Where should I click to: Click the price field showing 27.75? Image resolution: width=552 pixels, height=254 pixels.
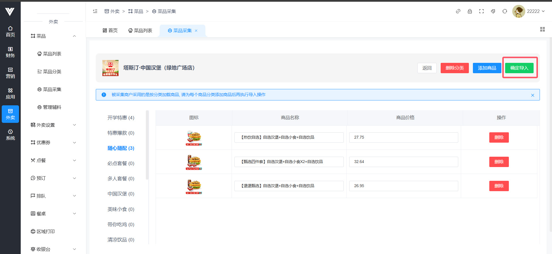pos(403,137)
